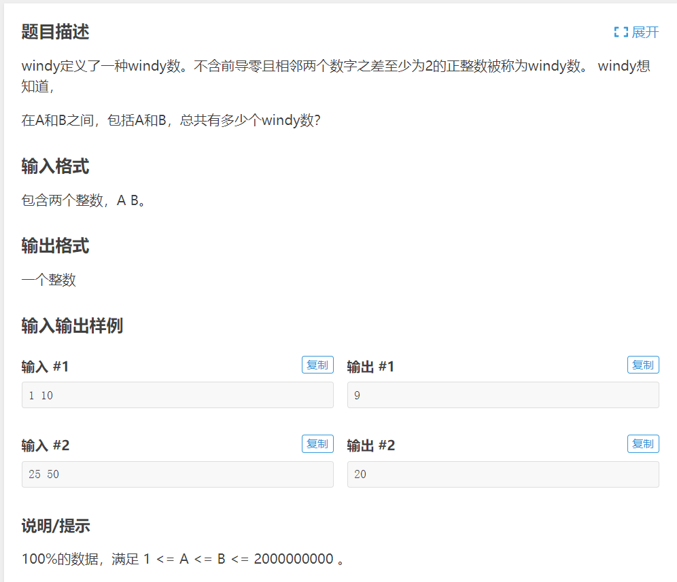The image size is (677, 582).
Task: Click the 输出格式 heading
Action: (x=55, y=246)
